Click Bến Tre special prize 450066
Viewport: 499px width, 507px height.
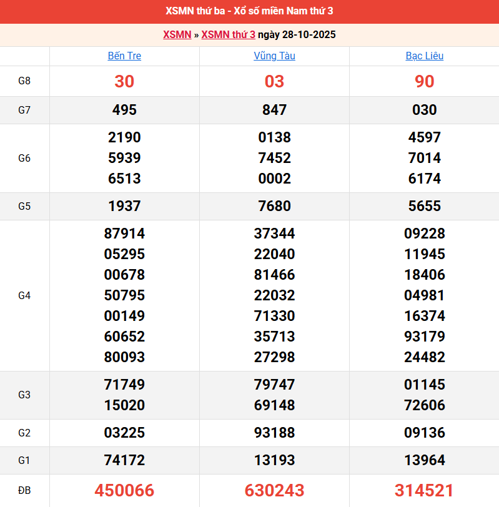[x=124, y=490]
